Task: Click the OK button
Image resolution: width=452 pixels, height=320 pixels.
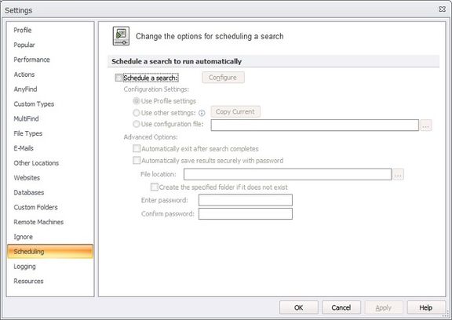Action: (299, 307)
